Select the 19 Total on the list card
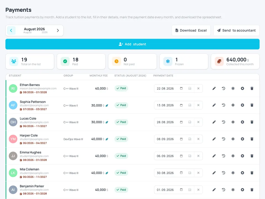The image size is (265, 199). [x=30, y=61]
